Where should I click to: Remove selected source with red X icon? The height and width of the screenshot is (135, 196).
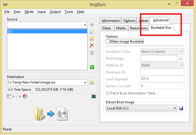(92, 45)
